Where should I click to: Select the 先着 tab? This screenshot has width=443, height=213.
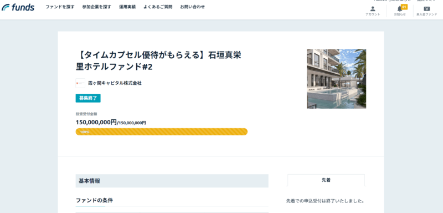point(326,180)
